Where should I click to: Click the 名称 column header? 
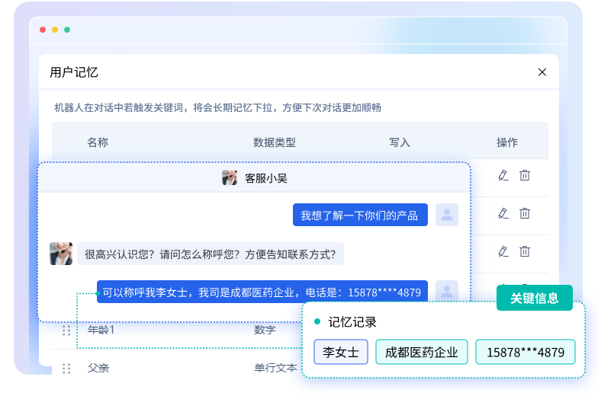coord(98,142)
